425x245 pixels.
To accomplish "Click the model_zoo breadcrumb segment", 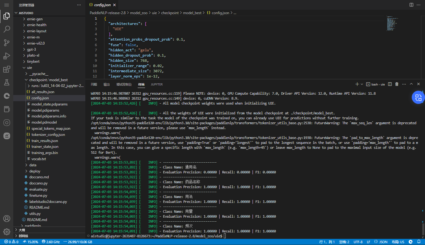I will [139, 13].
